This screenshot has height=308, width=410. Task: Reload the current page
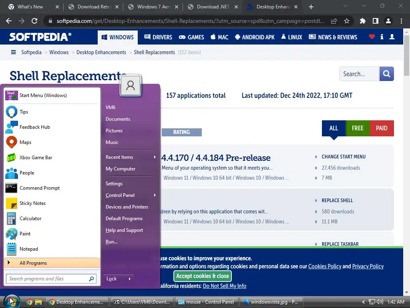34,21
